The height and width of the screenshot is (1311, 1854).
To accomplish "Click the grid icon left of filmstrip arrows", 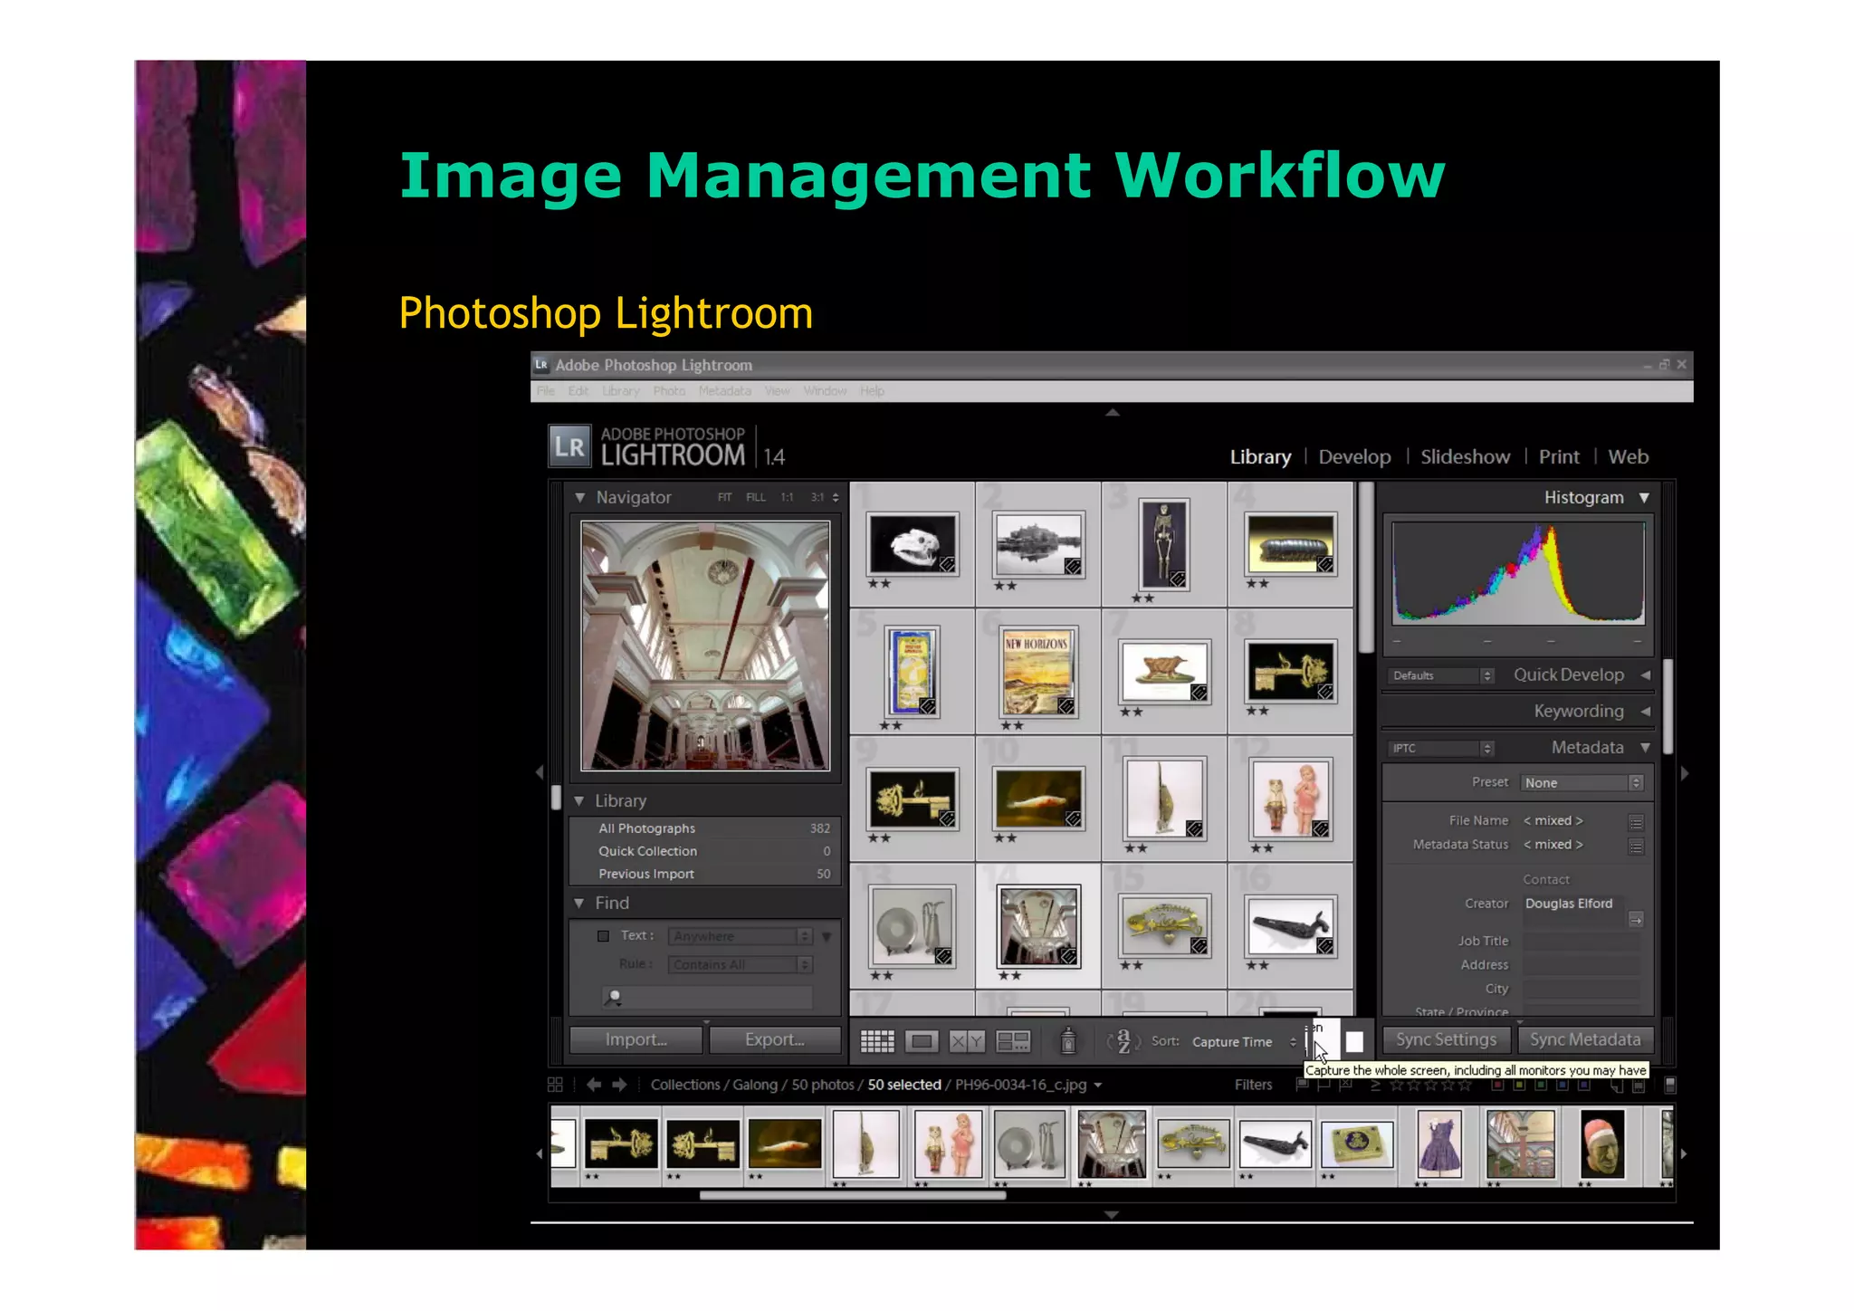I will [x=555, y=1085].
